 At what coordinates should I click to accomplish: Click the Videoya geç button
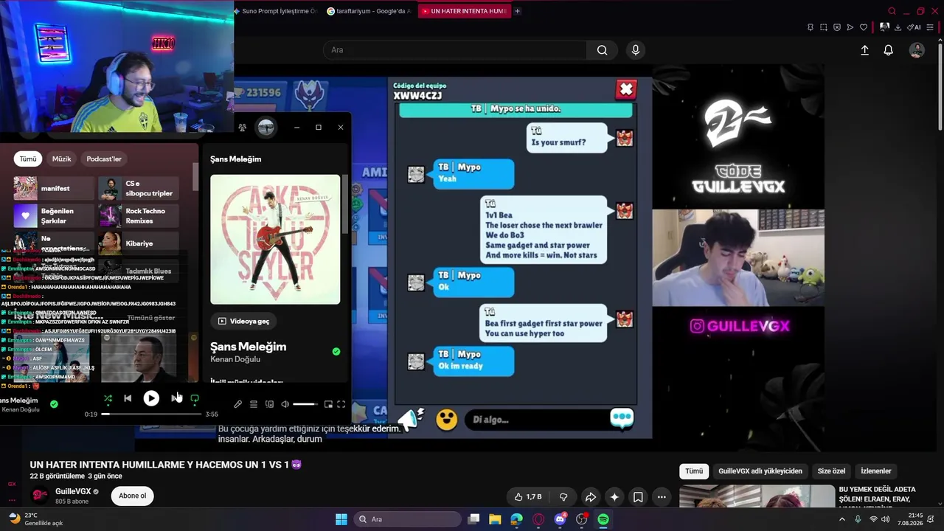pyautogui.click(x=244, y=321)
